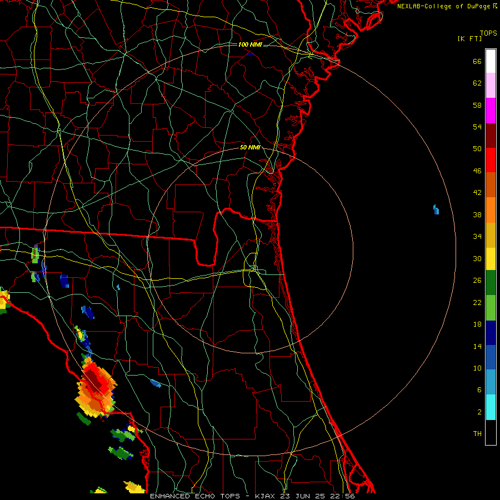This screenshot has width=500, height=500.
Task: Click the 10 legend value
Action: point(477,368)
